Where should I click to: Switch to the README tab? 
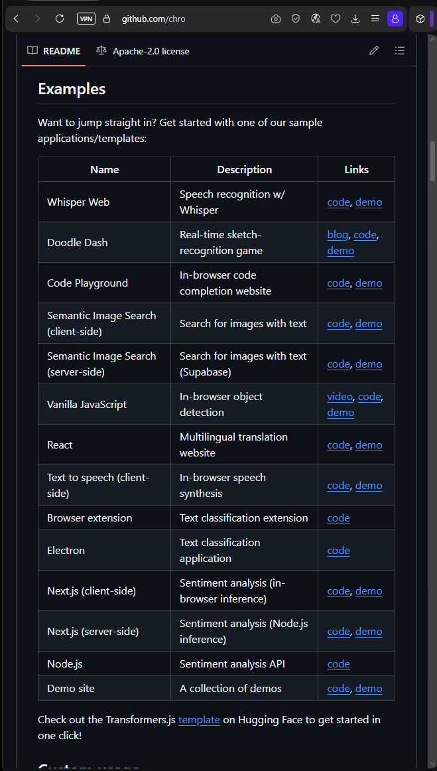(54, 51)
